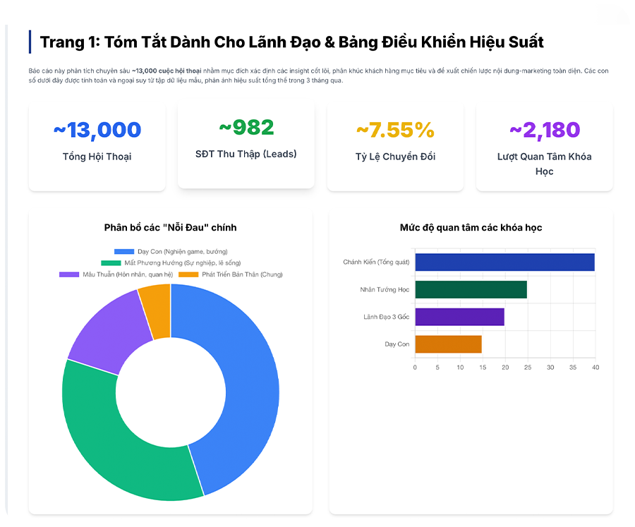The image size is (635, 527).
Task: Click the "Mức độ quan tâm các khóa học" title
Action: point(471,227)
